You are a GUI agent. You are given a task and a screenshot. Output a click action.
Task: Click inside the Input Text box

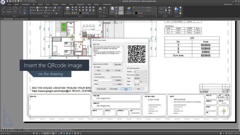click(x=108, y=54)
